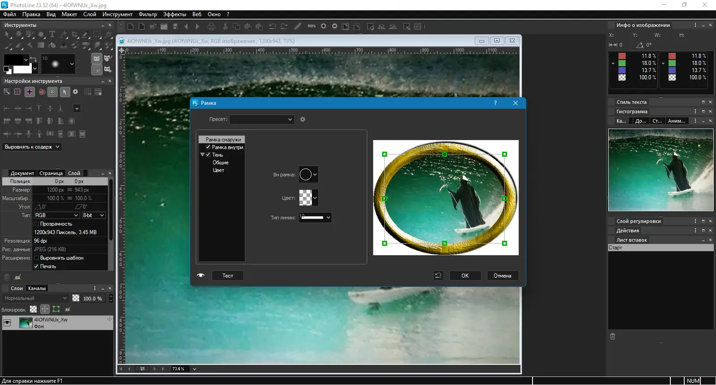The height and width of the screenshot is (385, 716).
Task: Click the zoom out minus icon
Action: [335, 26]
